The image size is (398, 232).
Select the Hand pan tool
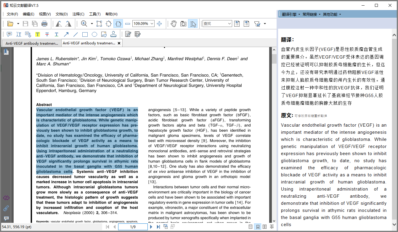pyautogui.click(x=174, y=24)
